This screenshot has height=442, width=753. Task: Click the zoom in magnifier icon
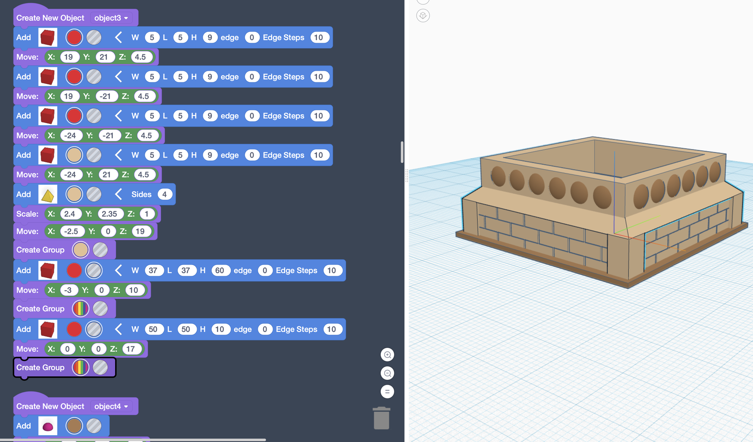387,354
